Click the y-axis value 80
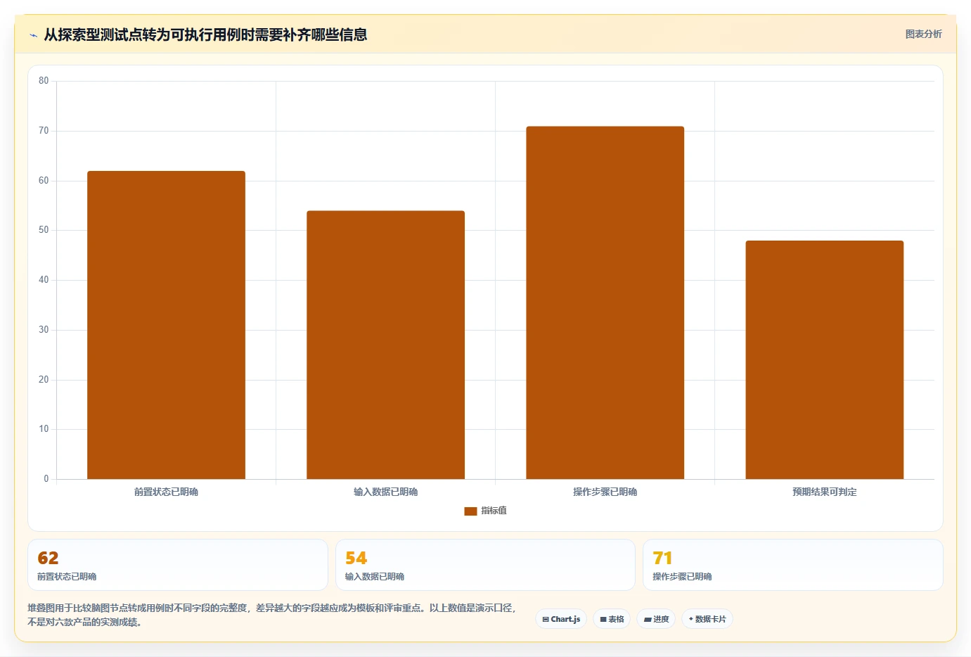This screenshot has height=657, width=971. [44, 81]
